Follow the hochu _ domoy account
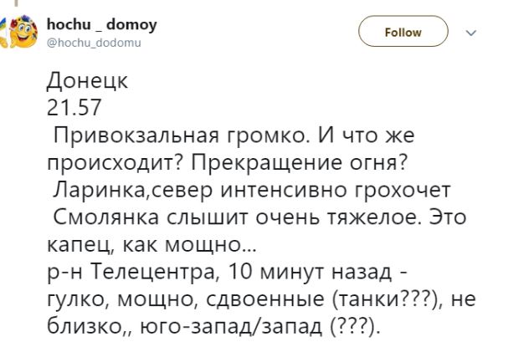508x347 pixels. [403, 32]
